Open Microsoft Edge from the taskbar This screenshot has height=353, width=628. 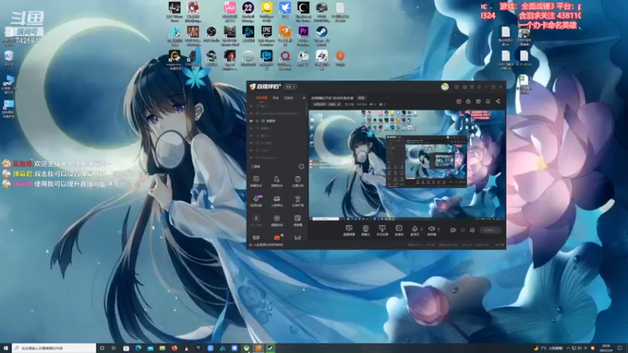click(x=138, y=348)
